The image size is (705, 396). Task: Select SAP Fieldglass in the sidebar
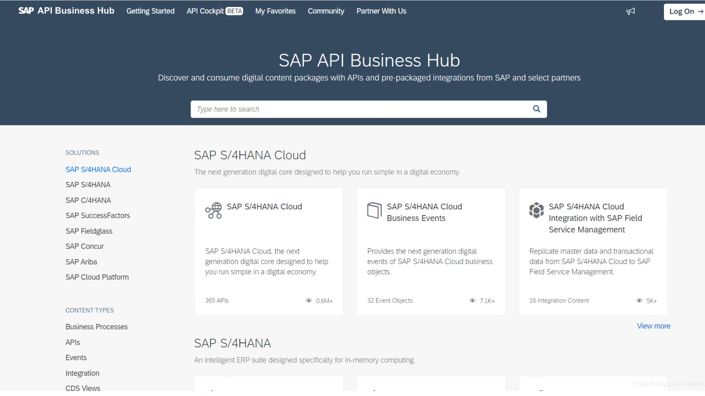(89, 231)
